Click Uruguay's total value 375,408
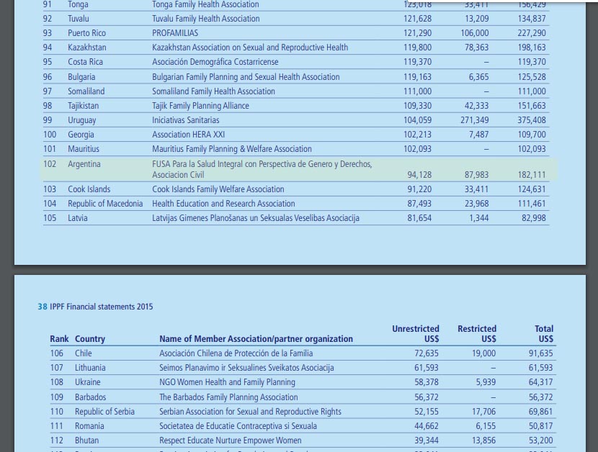This screenshot has width=598, height=452. click(532, 120)
